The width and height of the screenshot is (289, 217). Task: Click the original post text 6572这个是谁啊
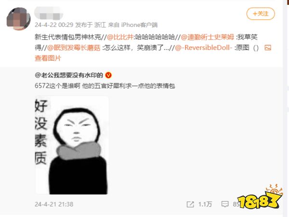57,86
